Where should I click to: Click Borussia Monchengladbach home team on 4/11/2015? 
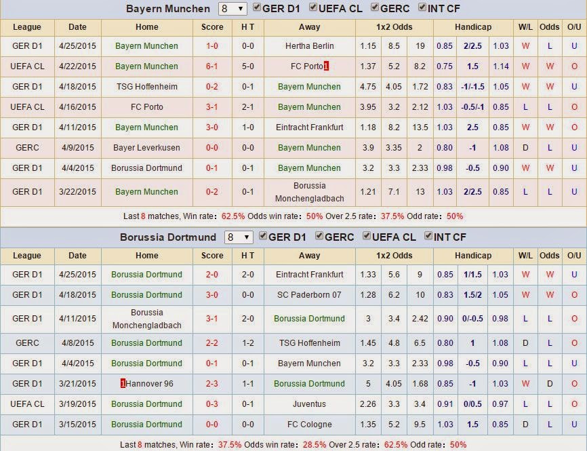click(146, 319)
